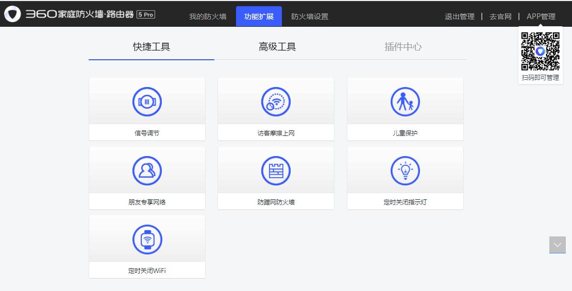572x291 pixels.
Task: Click the 去官网 official site link
Action: [x=500, y=16]
